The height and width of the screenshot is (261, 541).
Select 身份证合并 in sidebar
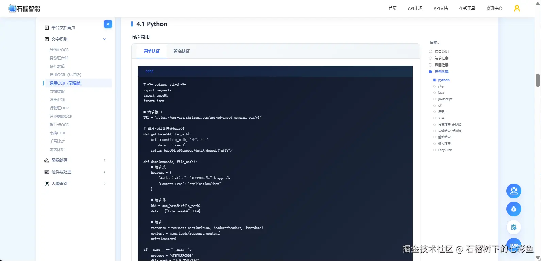tap(59, 58)
